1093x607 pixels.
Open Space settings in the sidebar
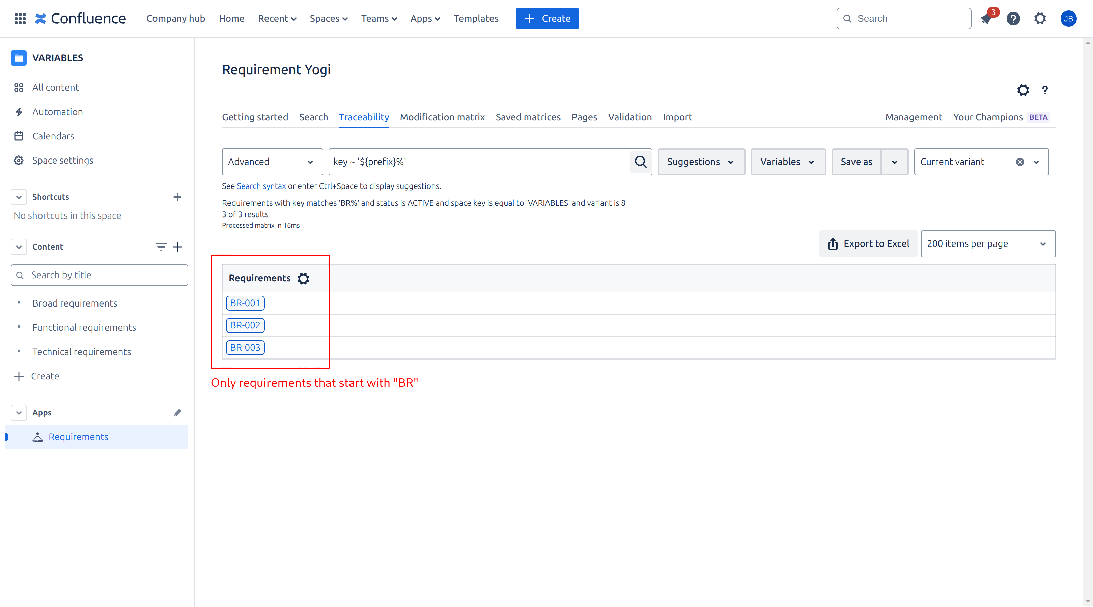tap(63, 160)
